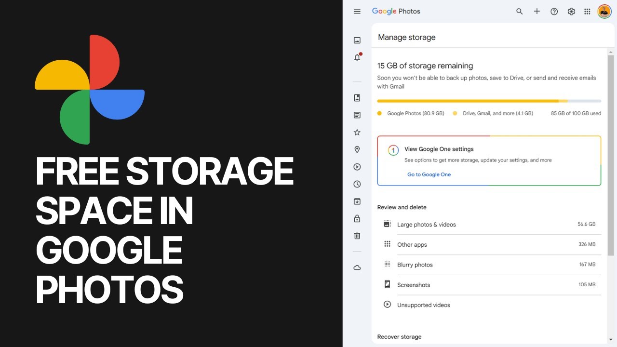Open Favorites star icon in sidebar
This screenshot has height=347, width=617.
tap(357, 133)
